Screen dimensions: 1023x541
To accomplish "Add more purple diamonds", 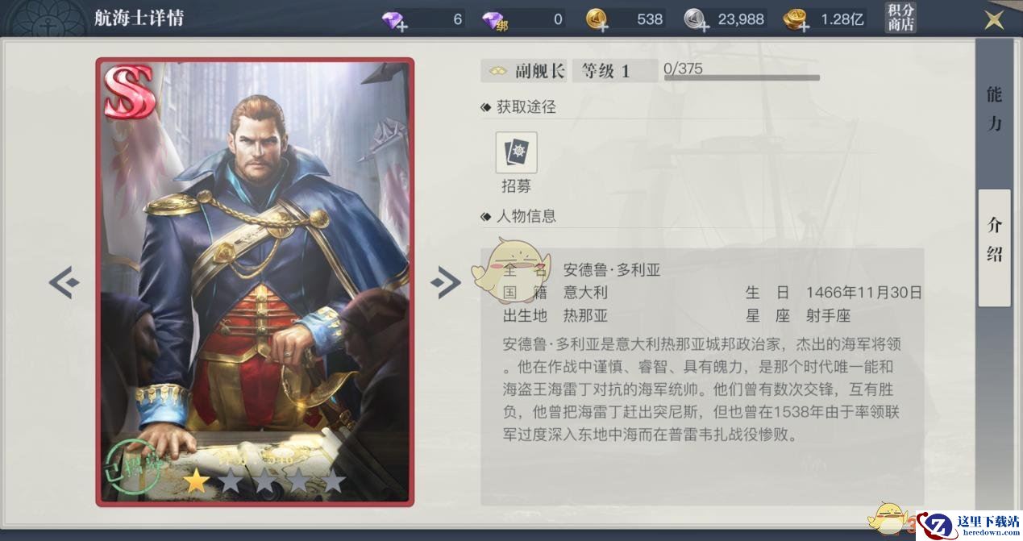I will [x=395, y=19].
